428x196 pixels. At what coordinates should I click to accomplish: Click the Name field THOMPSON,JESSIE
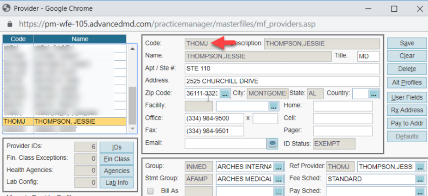point(258,56)
